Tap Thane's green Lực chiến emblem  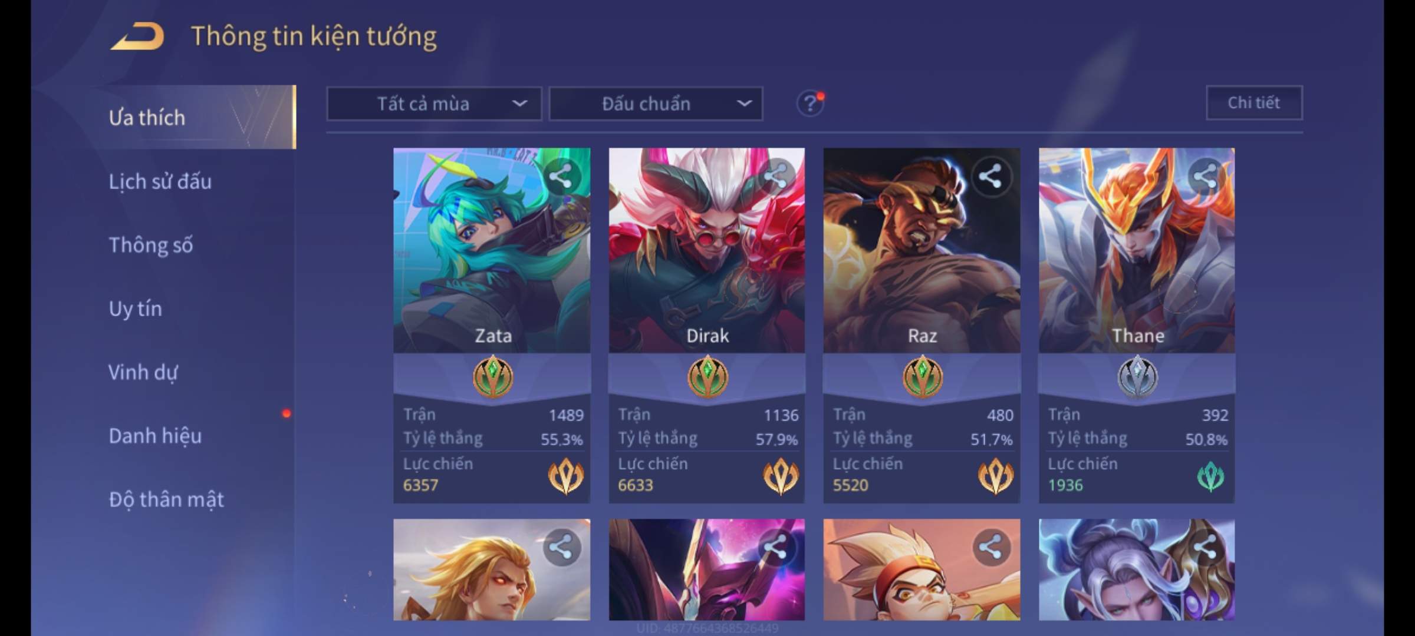(x=1210, y=476)
